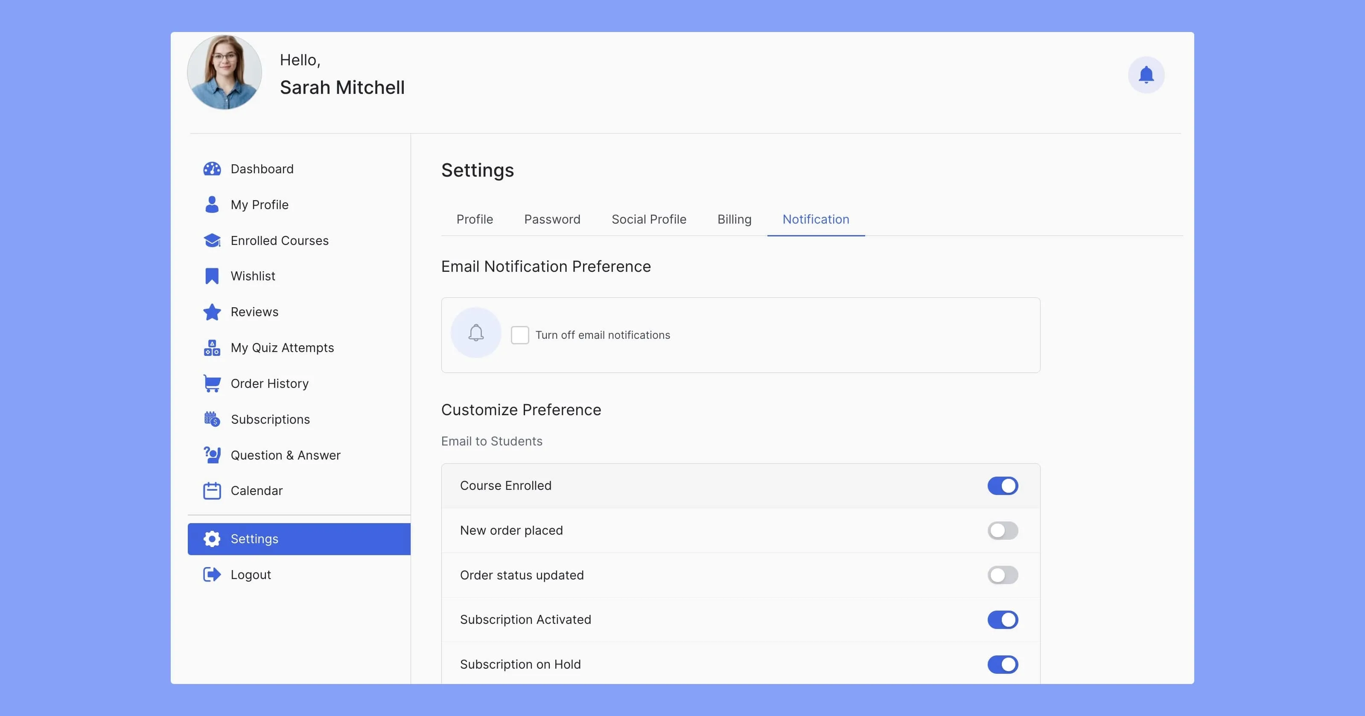Image resolution: width=1365 pixels, height=716 pixels.
Task: Click the Question and Answer sidebar icon
Action: pos(211,455)
